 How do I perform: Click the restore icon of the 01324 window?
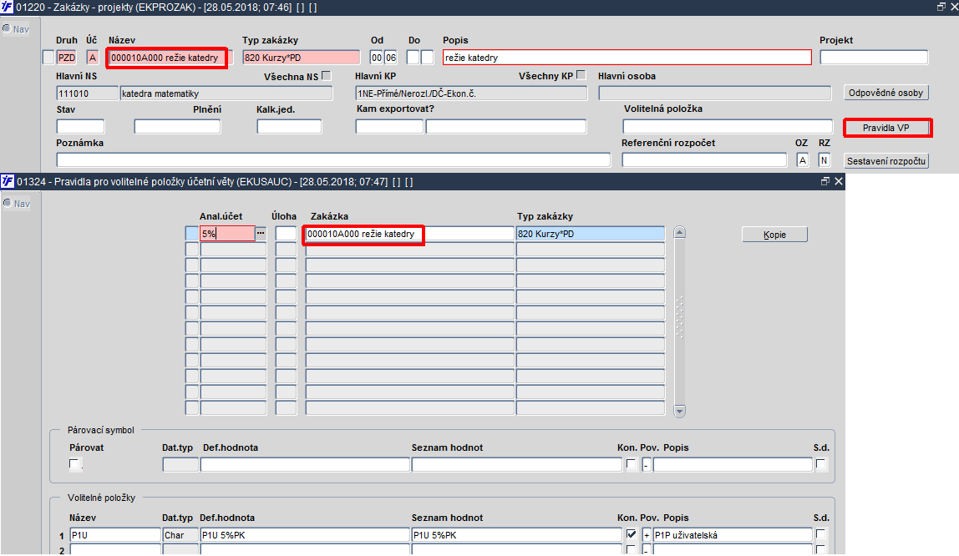tap(825, 181)
